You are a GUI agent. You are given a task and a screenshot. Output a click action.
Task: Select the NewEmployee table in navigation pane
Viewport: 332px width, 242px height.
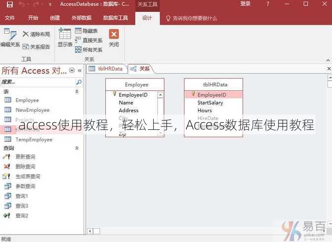[33, 110]
